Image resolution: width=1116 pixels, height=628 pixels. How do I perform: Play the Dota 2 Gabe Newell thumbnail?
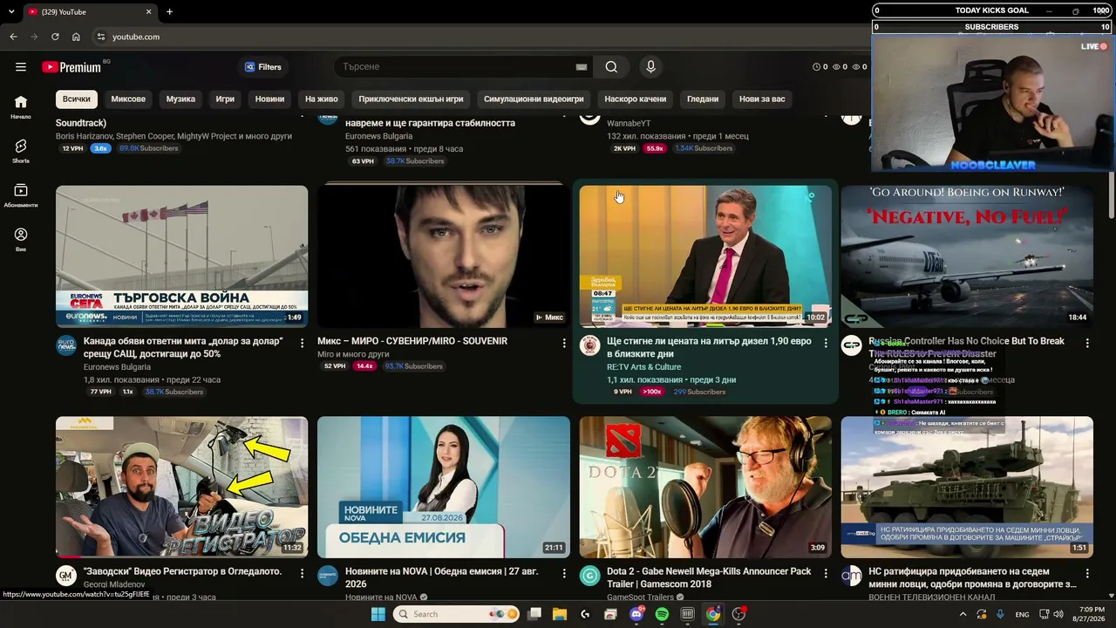click(x=705, y=487)
